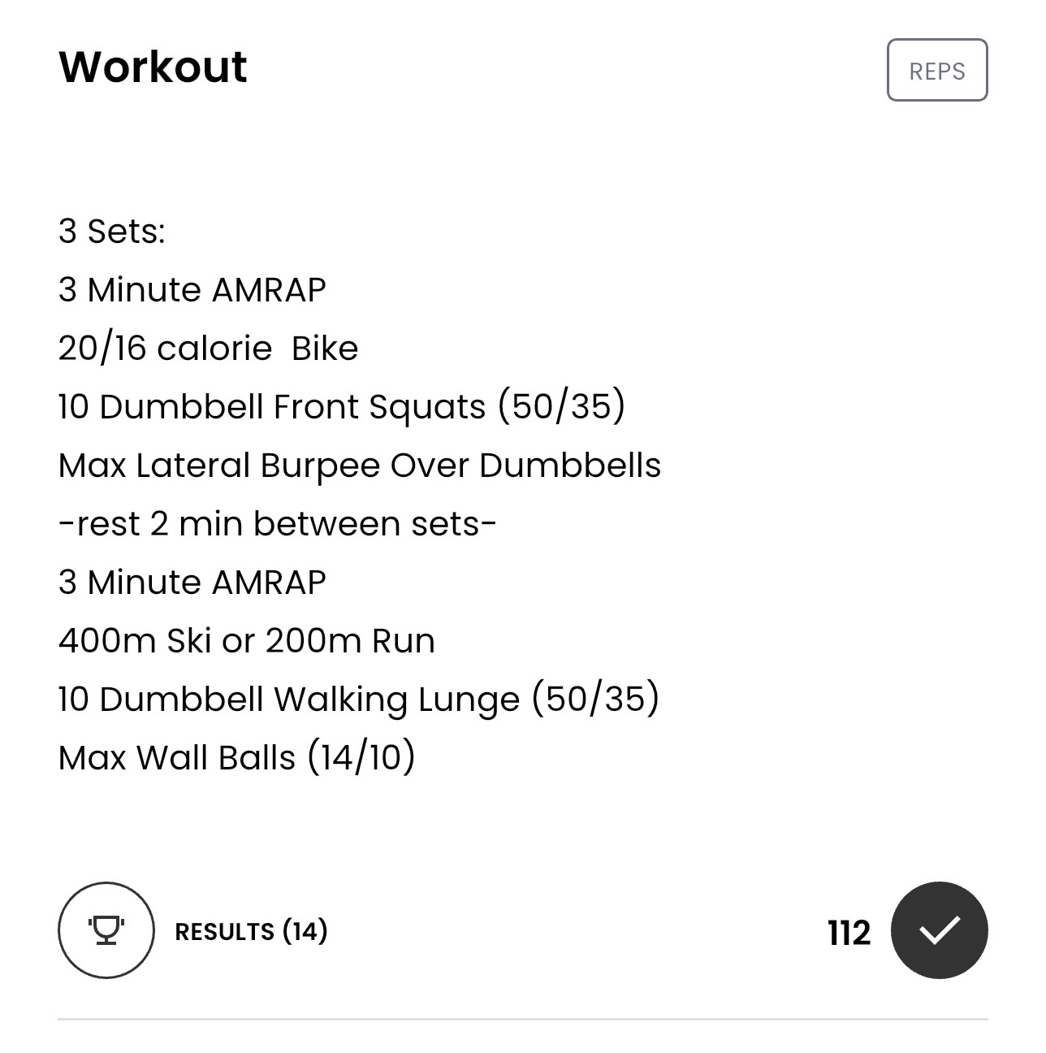Click the 'Max Wall Balls (14/10)' line
The image size is (1046, 1053).
[x=237, y=757]
